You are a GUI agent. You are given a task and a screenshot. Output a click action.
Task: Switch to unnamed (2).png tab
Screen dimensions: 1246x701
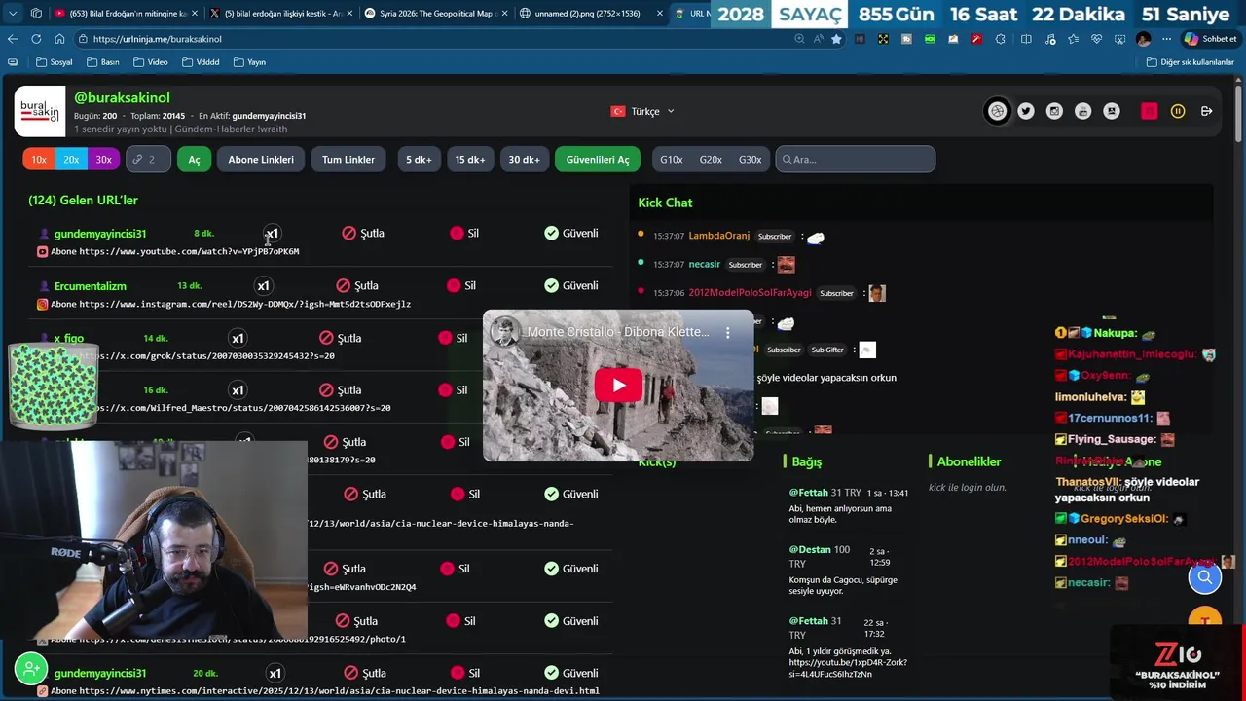(589, 14)
